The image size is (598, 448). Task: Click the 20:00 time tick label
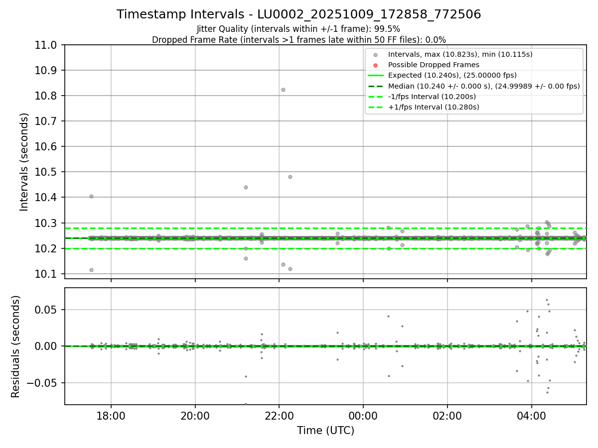[195, 416]
